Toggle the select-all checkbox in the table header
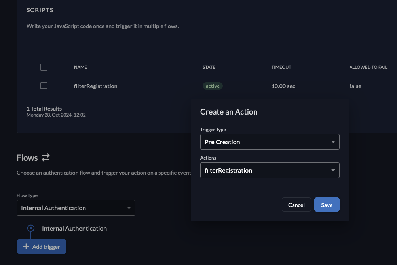 pos(44,67)
